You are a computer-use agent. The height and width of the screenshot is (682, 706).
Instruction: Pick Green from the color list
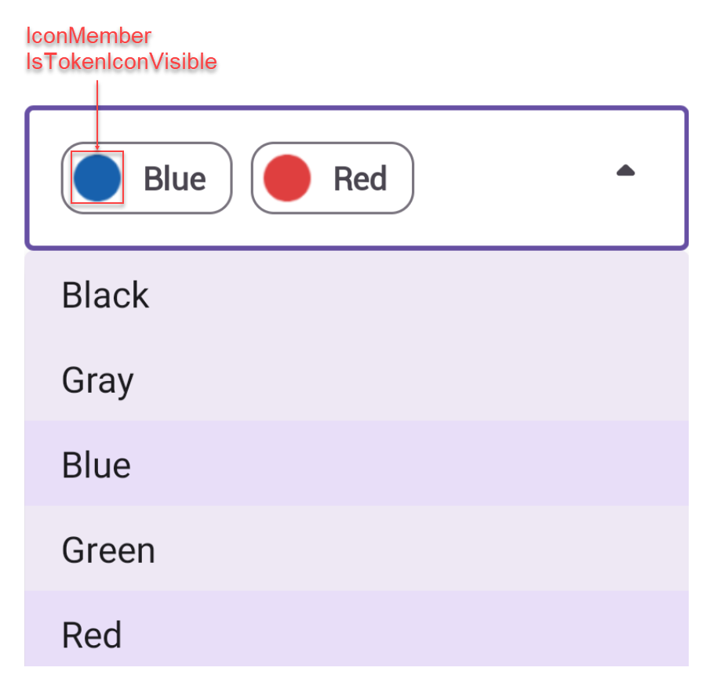pos(108,550)
